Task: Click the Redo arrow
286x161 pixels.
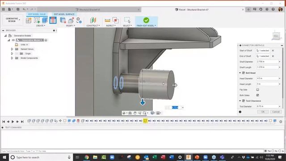Action: pos(32,9)
